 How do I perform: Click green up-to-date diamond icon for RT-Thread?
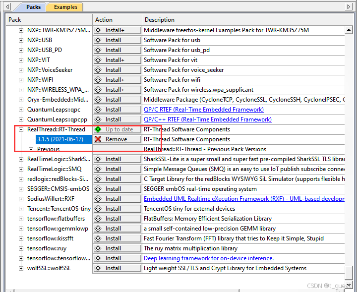98,129
